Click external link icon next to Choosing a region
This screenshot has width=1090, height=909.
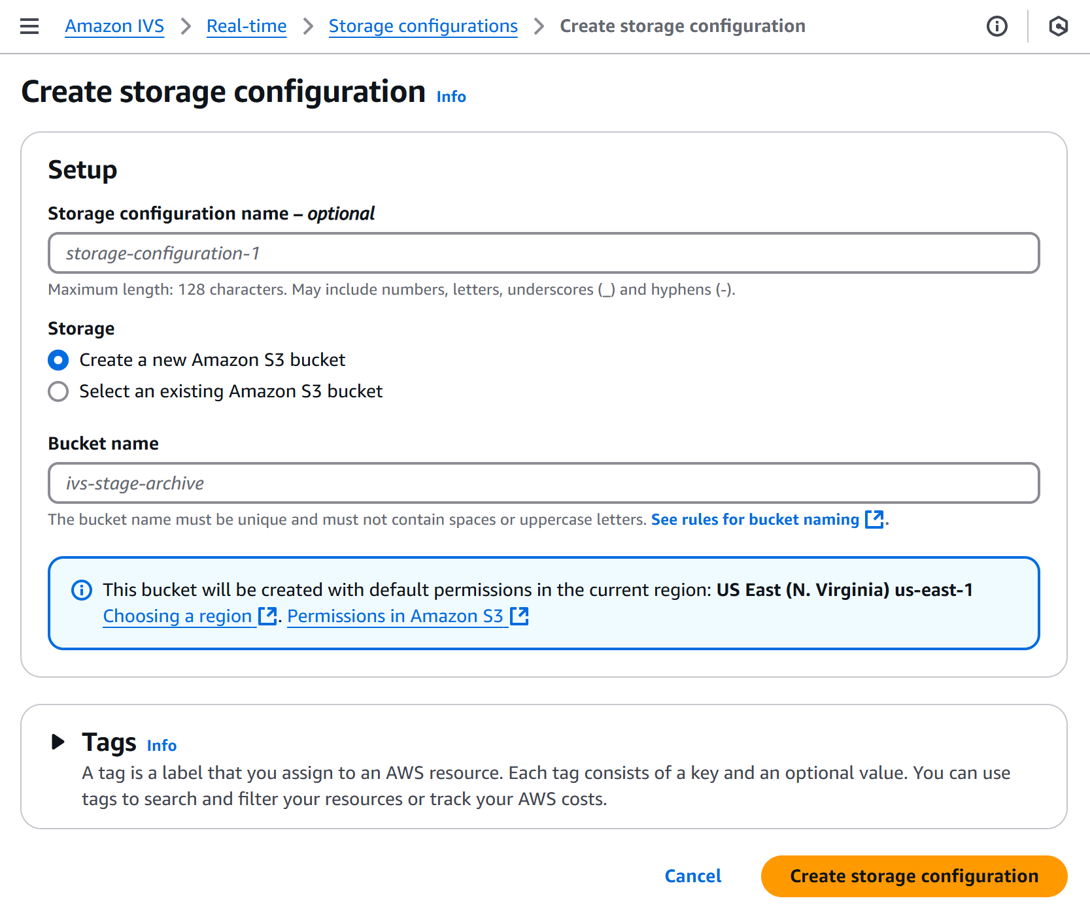[x=267, y=615]
